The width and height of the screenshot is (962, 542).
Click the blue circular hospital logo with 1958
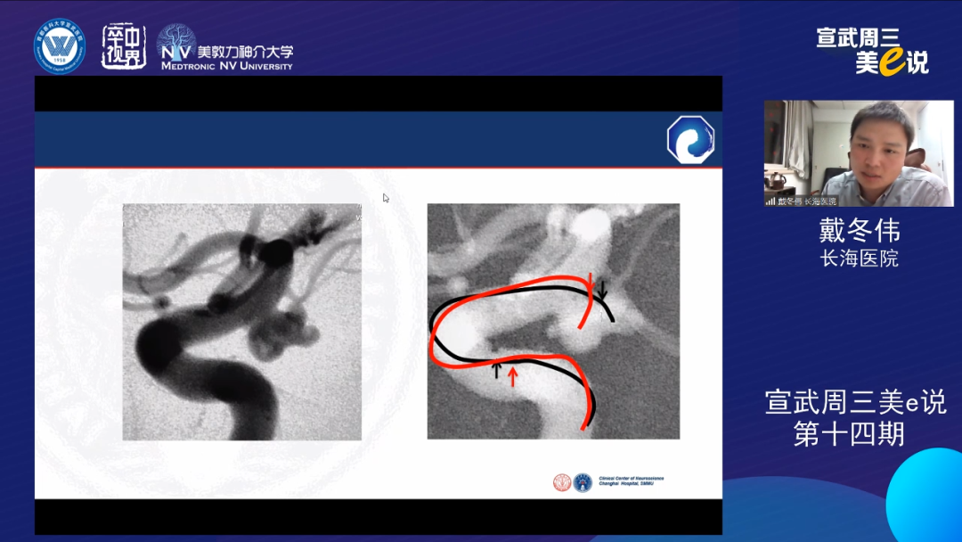click(60, 46)
